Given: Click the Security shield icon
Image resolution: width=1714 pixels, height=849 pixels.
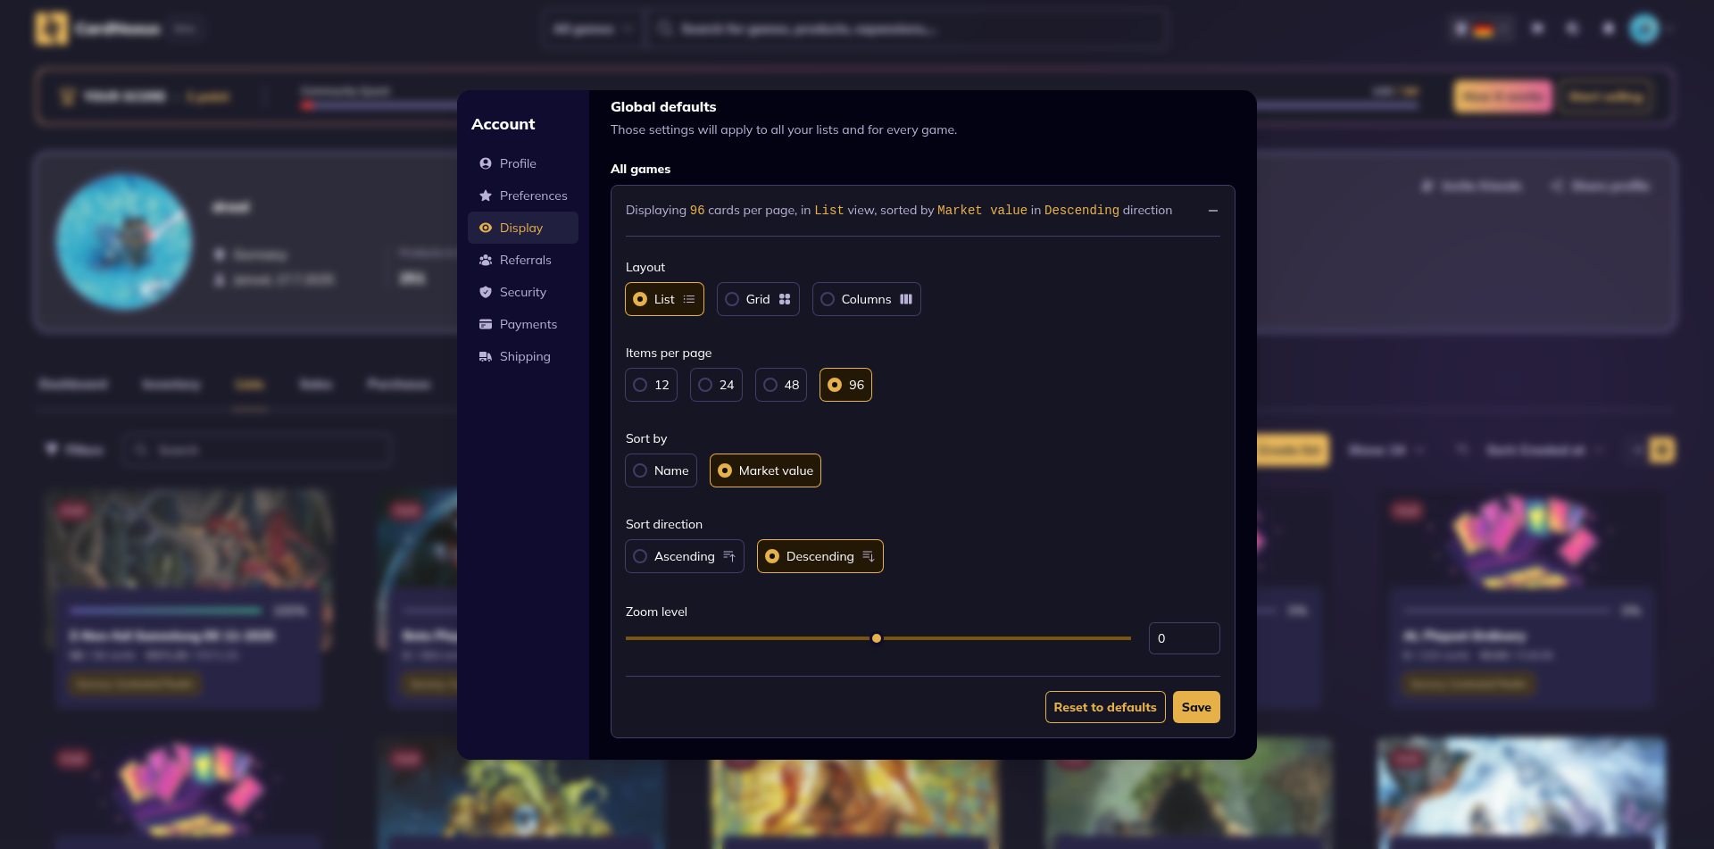Looking at the screenshot, I should click(x=486, y=292).
